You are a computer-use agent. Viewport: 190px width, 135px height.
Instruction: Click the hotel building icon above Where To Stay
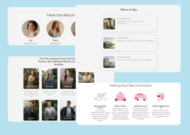(120, 96)
